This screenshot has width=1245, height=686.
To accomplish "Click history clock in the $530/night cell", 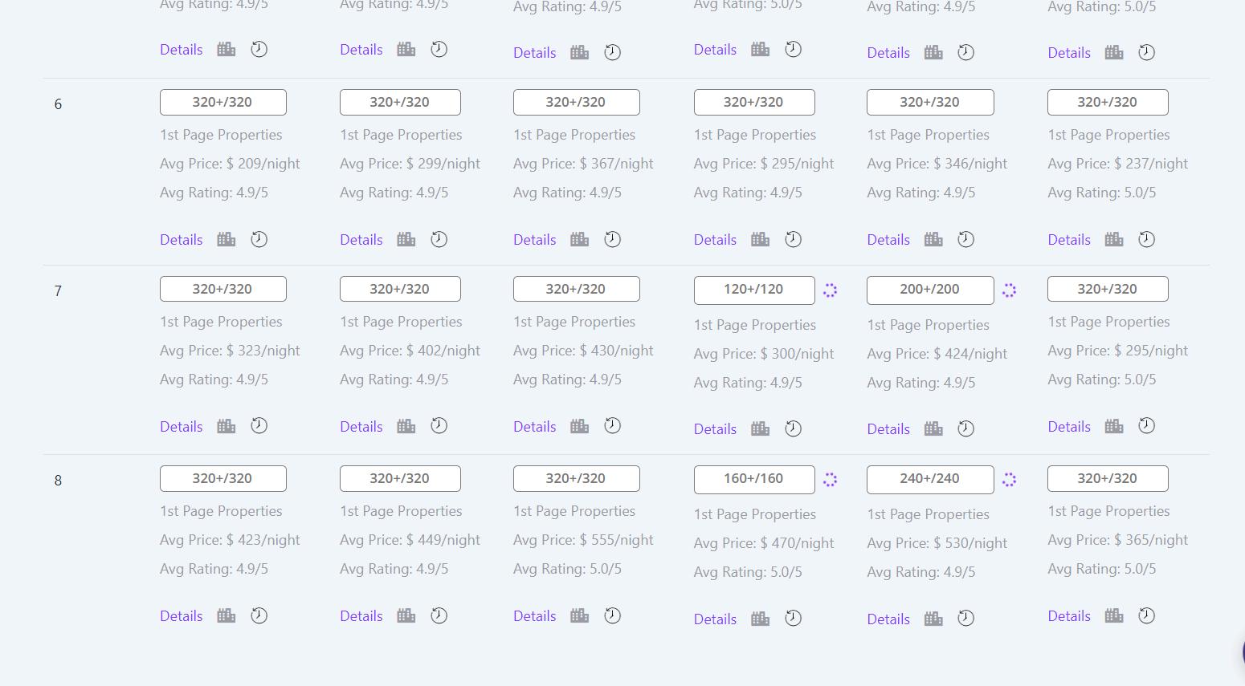I will tap(966, 619).
